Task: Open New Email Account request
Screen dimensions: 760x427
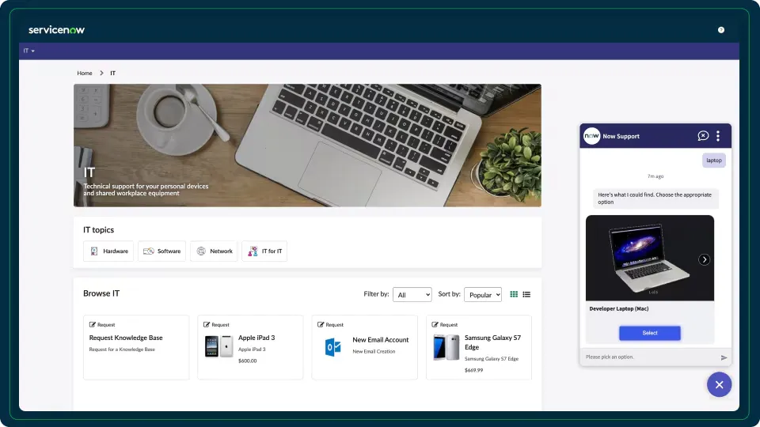Action: coord(364,347)
